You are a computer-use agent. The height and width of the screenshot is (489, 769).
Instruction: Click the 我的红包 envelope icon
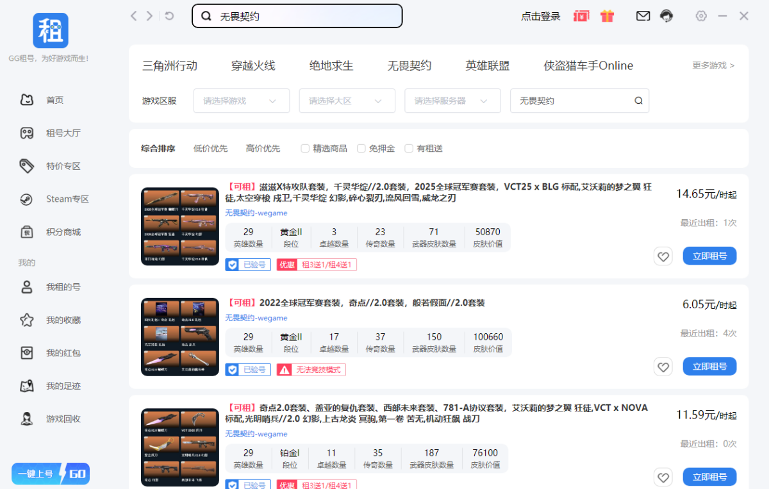tap(26, 353)
